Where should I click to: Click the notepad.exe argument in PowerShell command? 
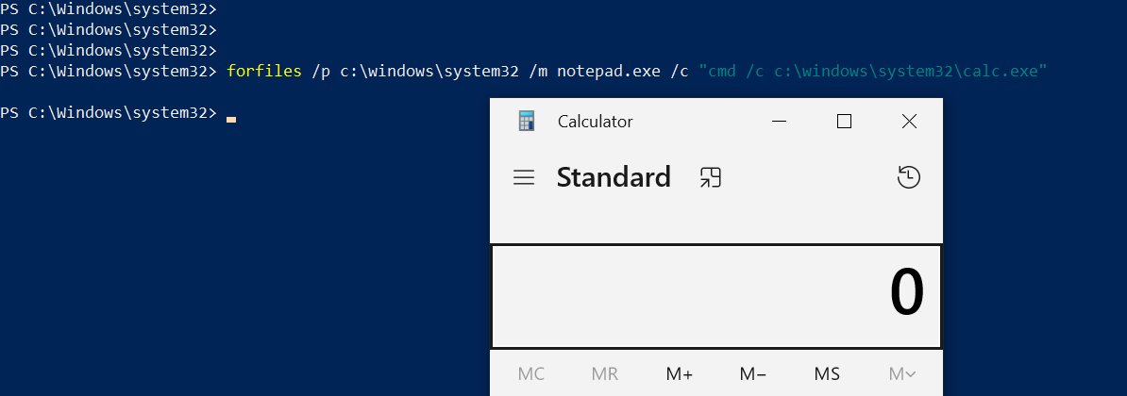pos(608,71)
